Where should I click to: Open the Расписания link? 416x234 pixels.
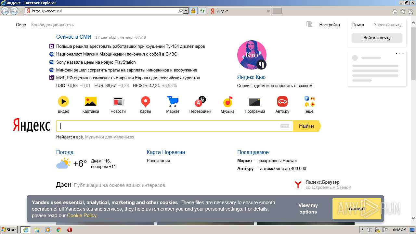(x=158, y=161)
